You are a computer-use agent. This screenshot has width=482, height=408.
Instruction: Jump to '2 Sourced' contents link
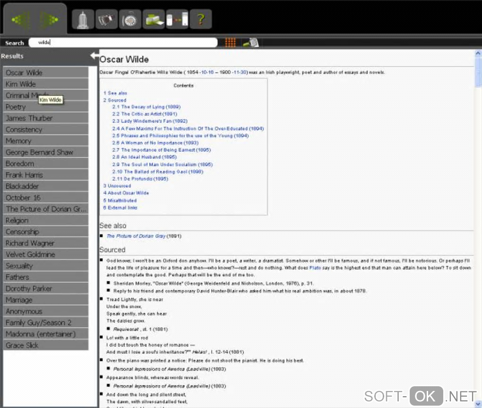(x=115, y=100)
